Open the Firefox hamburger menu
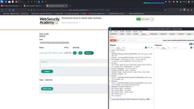 (192, 10)
